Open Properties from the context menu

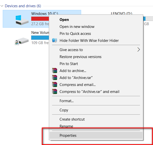click(96, 135)
